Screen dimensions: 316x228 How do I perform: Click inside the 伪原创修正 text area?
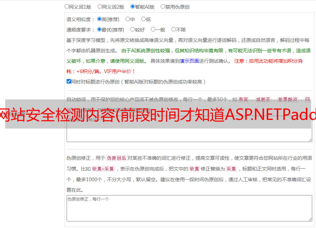pos(189,208)
